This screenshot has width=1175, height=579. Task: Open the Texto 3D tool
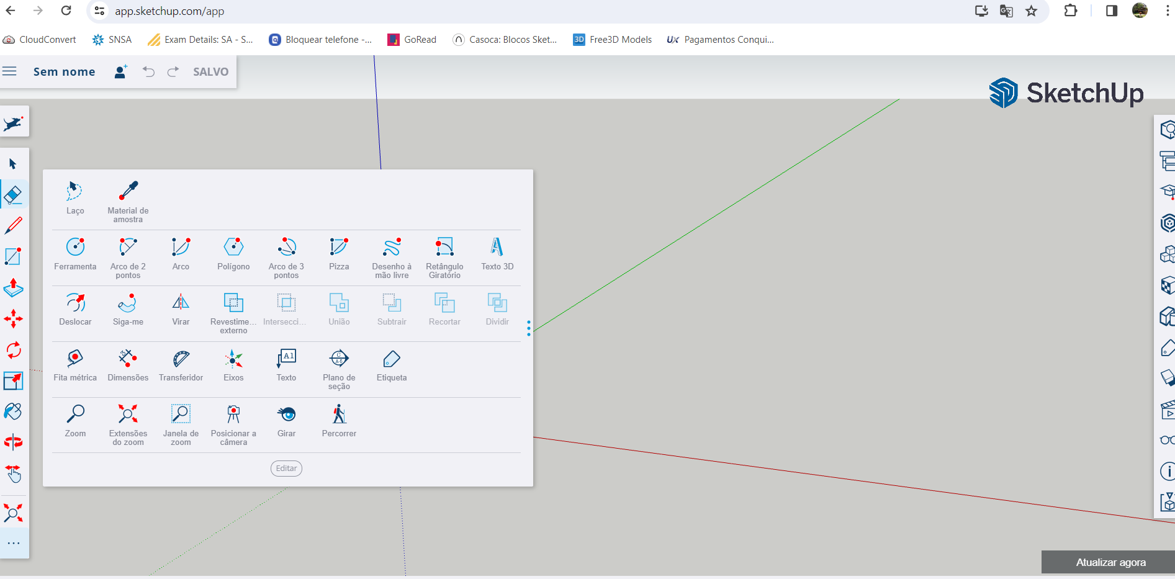click(497, 254)
